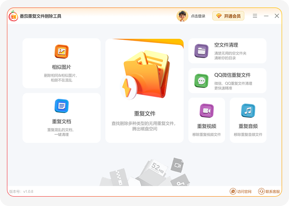Select the Empty File Cleanup (空文件清理) icon
This screenshot has height=206, width=289.
[201, 51]
